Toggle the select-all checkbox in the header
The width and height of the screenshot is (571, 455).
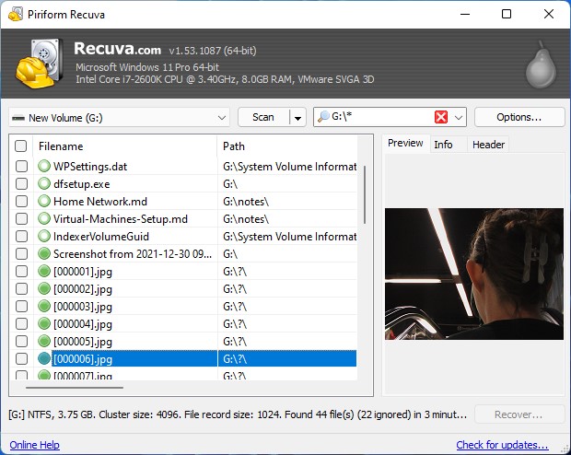21,146
